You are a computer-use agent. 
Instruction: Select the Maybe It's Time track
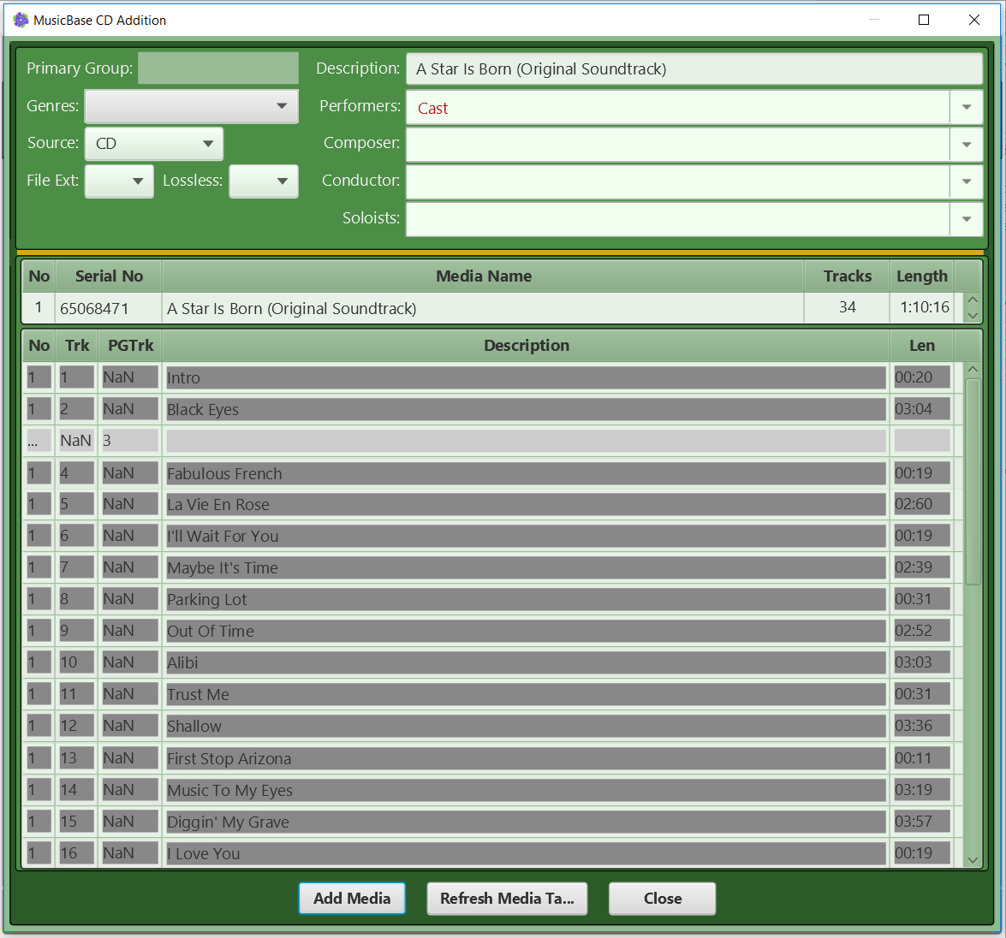coord(526,567)
